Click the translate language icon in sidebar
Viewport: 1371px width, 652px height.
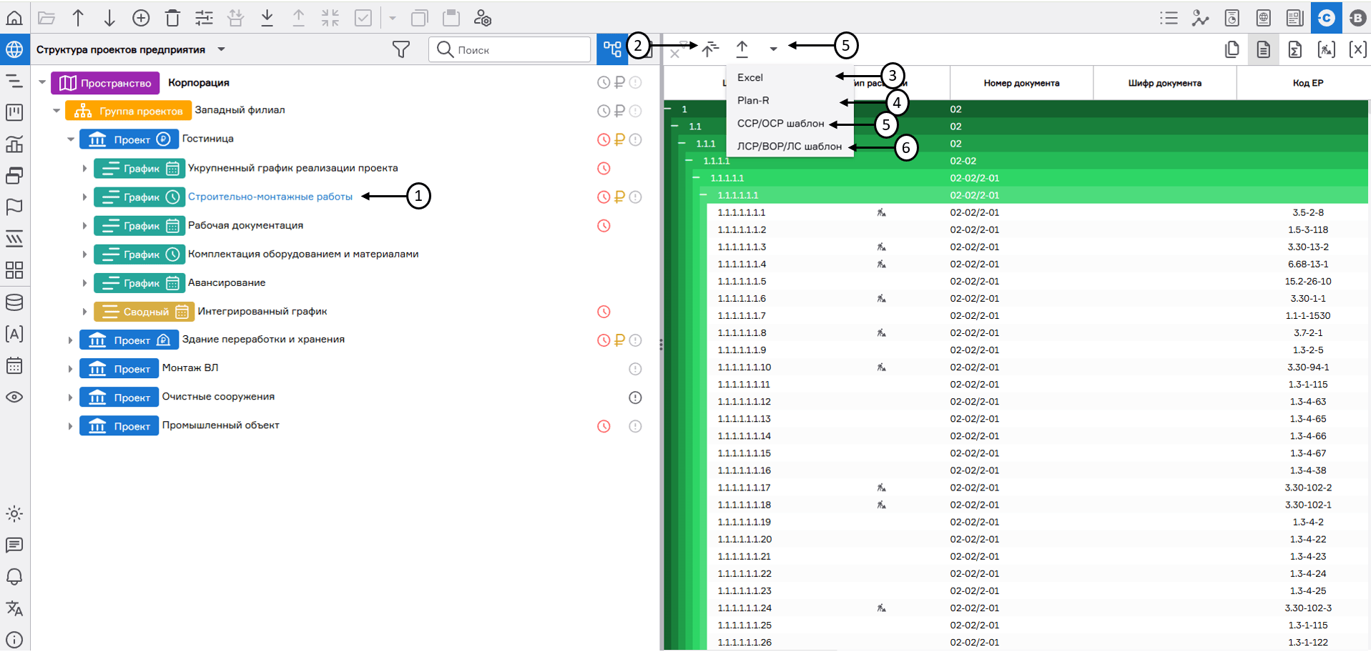coord(14,608)
